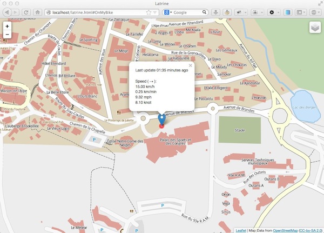Viewport: 324px width, 233px height.
Task: Click the 'Services Techniques municipaux' label
Action: coord(258,162)
